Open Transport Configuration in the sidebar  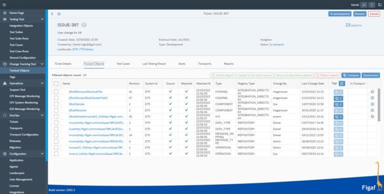[x=24, y=134]
